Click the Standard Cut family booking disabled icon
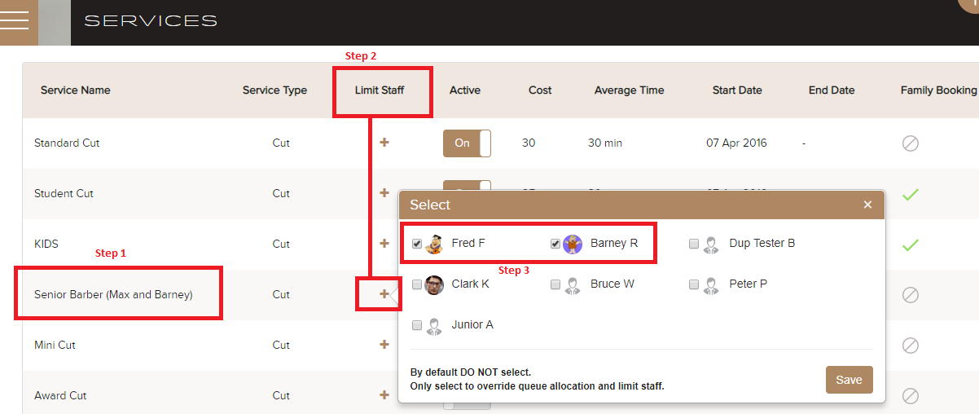 910,143
